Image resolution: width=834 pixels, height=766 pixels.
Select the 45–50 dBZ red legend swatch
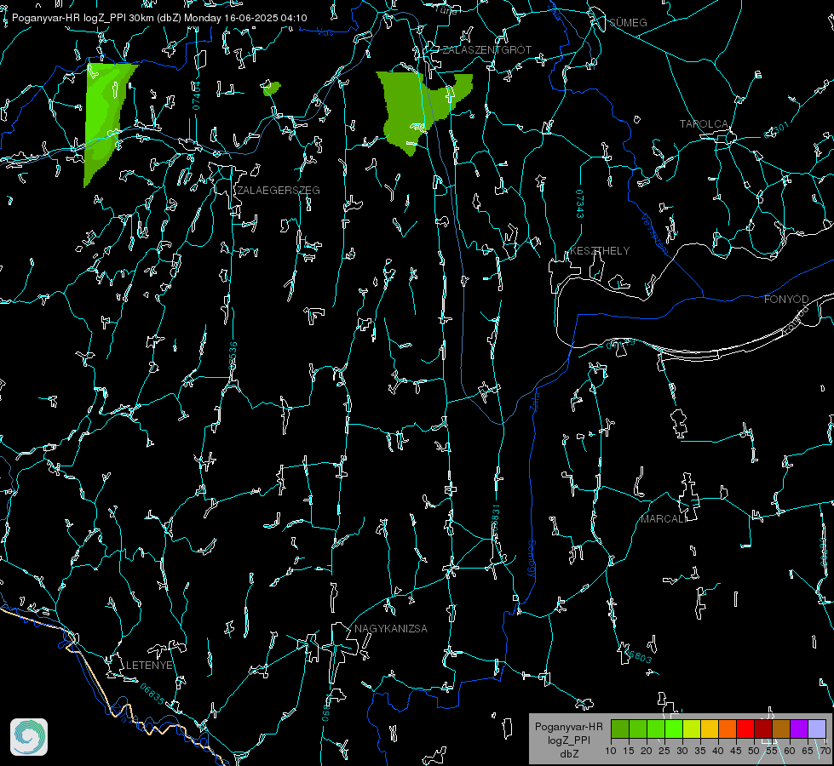[x=745, y=729]
